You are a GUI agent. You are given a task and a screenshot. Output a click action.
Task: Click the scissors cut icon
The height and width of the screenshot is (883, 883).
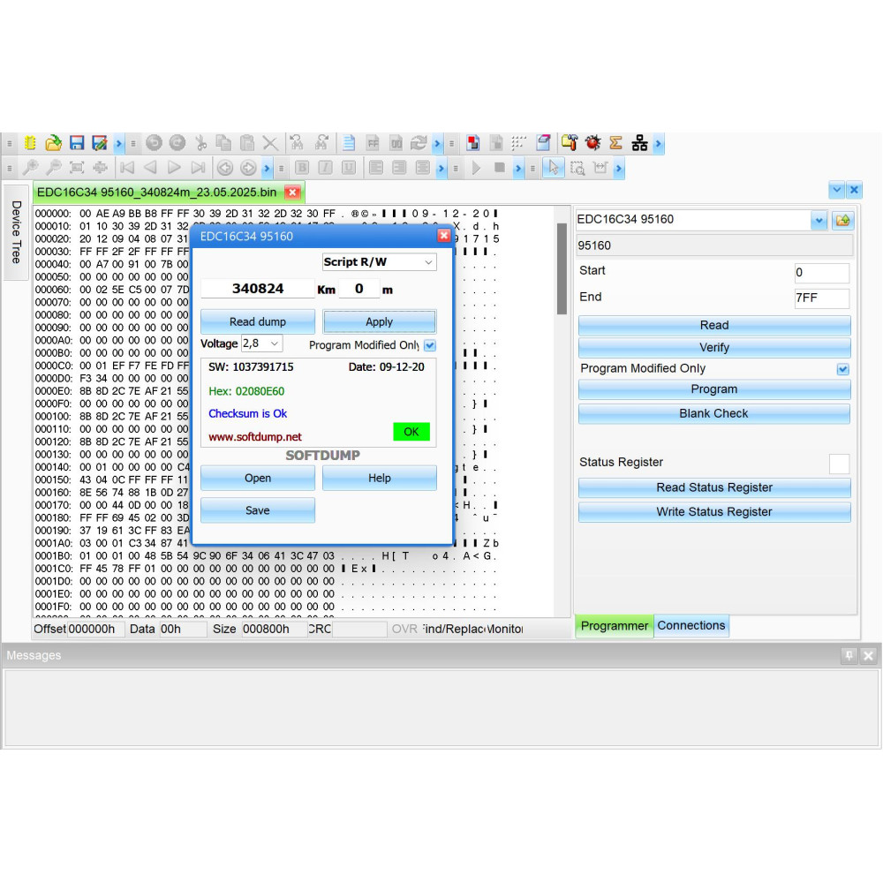(200, 143)
